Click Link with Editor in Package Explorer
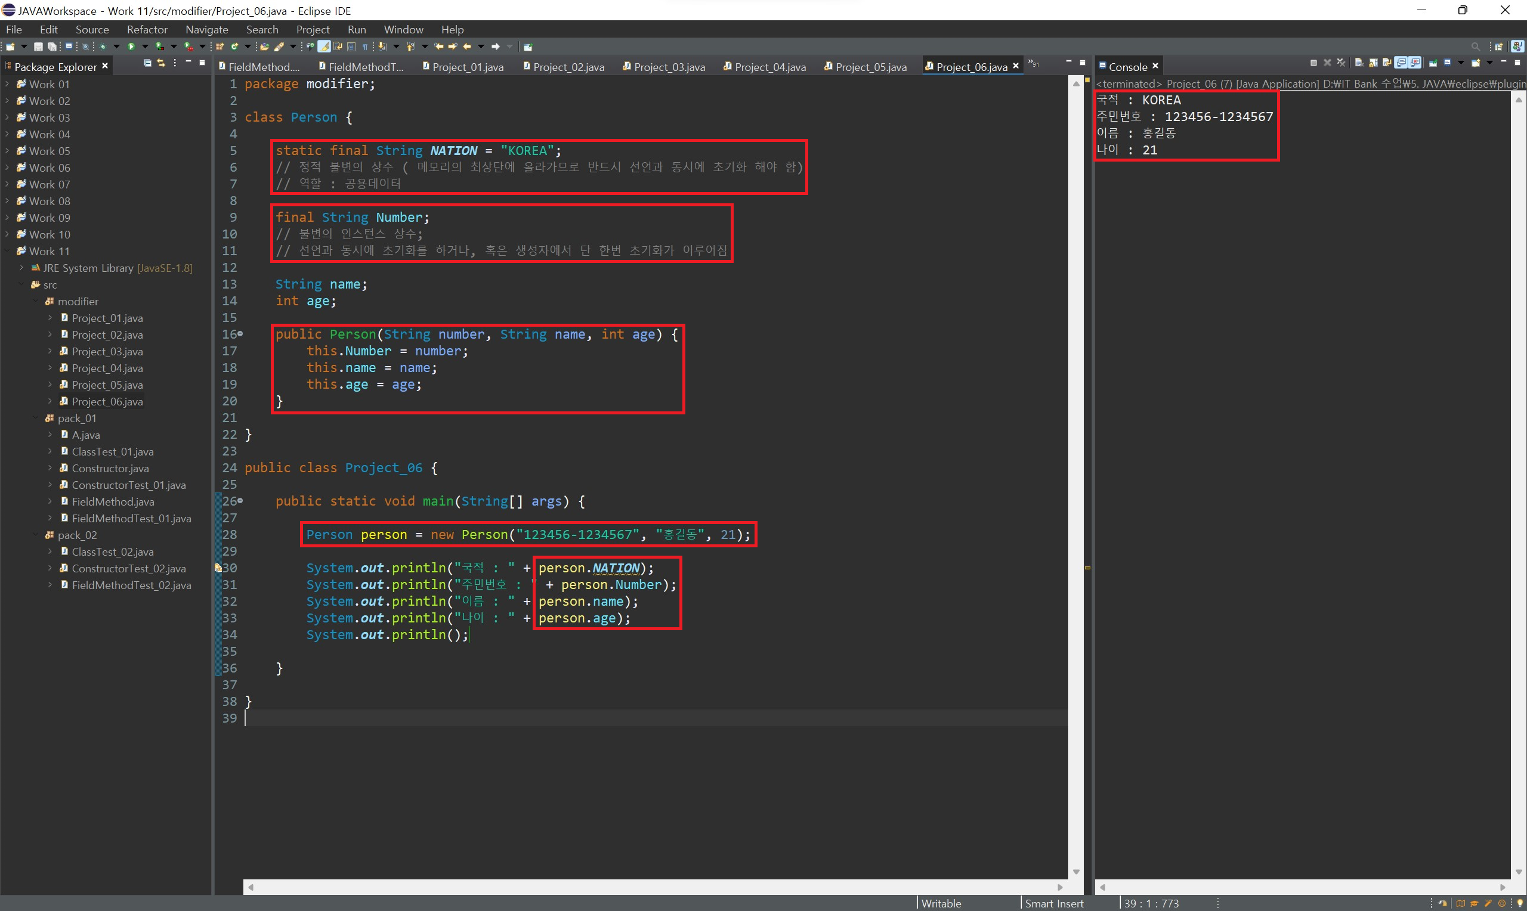Image resolution: width=1527 pixels, height=911 pixels. pyautogui.click(x=161, y=63)
